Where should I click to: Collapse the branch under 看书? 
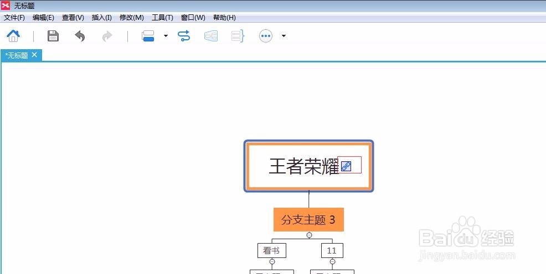click(272, 261)
